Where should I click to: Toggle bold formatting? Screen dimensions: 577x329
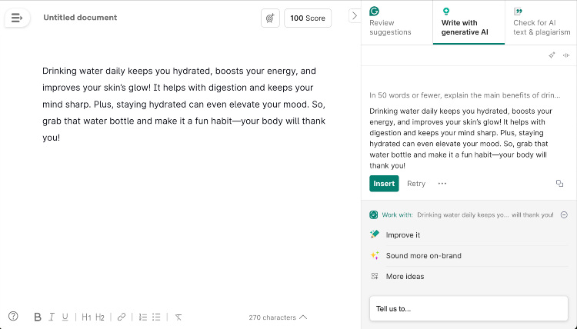point(37,317)
